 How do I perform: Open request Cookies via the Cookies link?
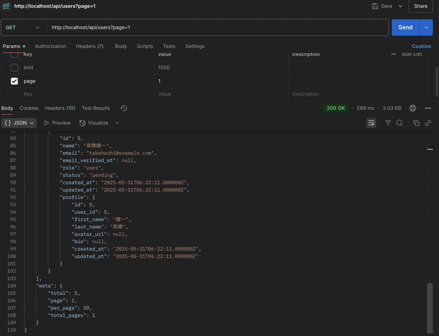[422, 46]
